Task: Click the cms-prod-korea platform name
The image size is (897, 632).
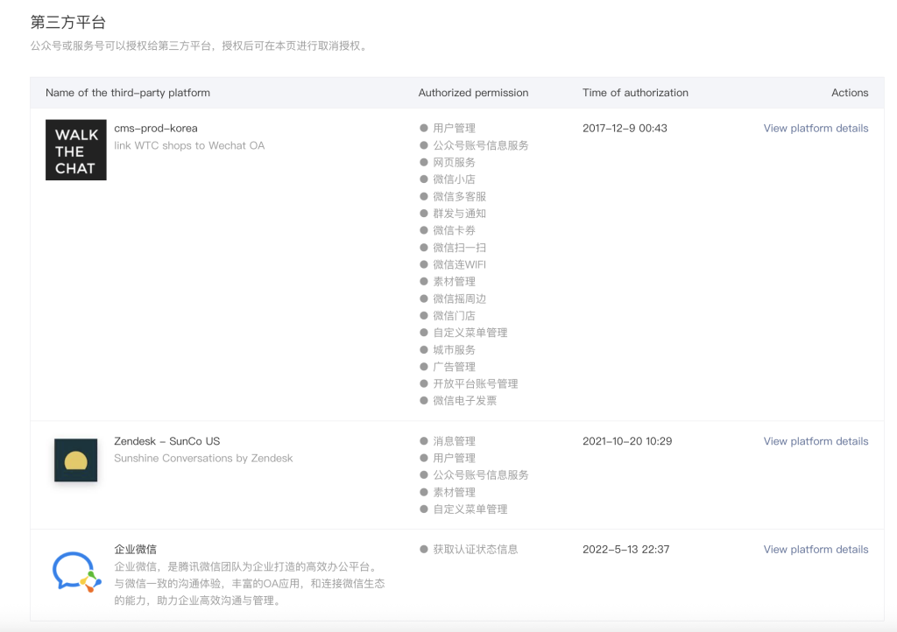Action: click(x=155, y=128)
